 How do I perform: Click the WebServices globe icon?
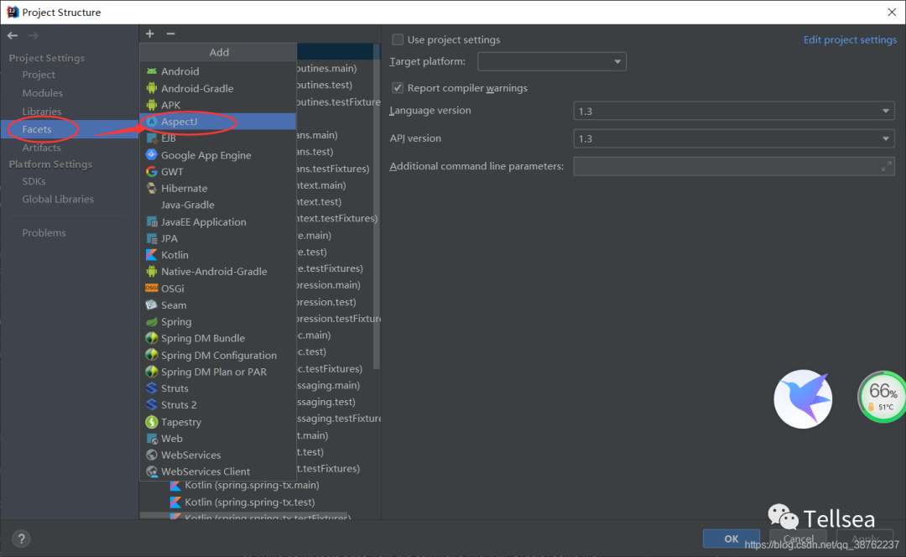pos(151,455)
